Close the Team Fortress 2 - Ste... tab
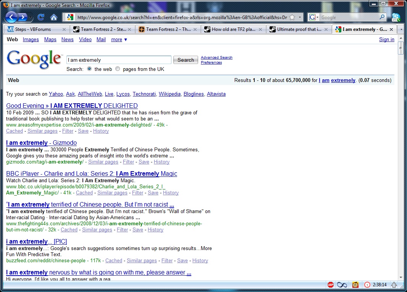Viewport: 407px width, 292px height. [129, 29]
